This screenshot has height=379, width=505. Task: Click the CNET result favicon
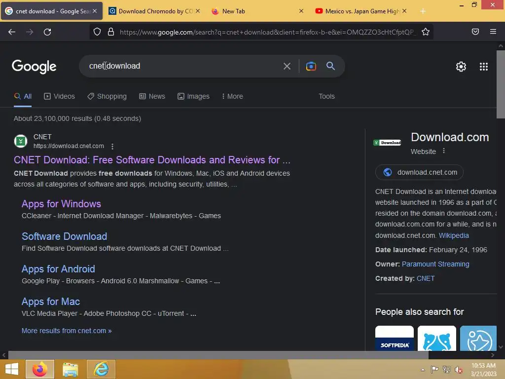[x=21, y=141]
